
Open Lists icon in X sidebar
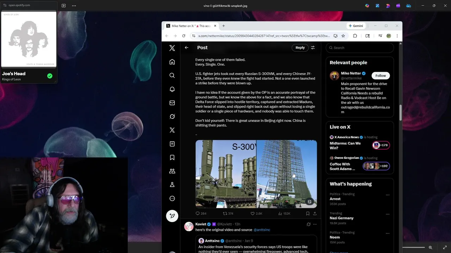[x=172, y=144]
